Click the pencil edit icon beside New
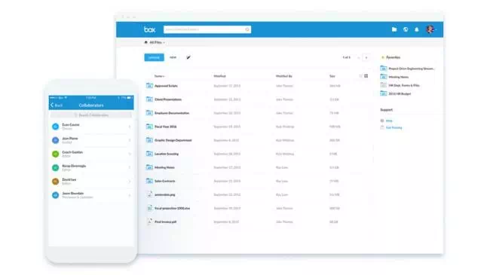This screenshot has height=275, width=490. [188, 57]
